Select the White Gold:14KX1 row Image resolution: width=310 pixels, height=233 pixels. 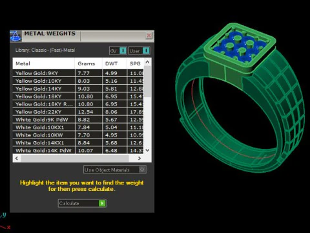pos(78,143)
